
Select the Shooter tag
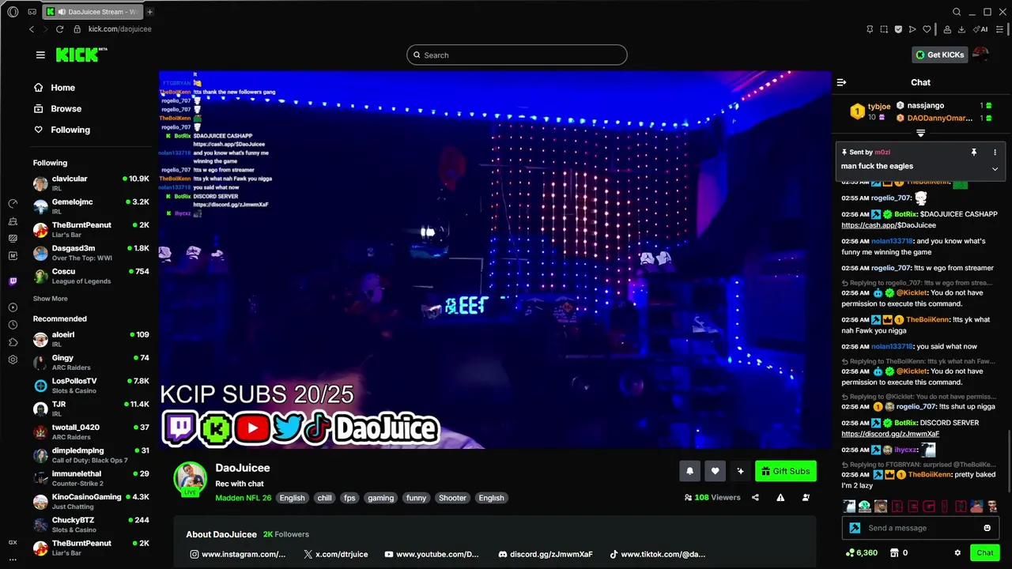click(x=452, y=498)
